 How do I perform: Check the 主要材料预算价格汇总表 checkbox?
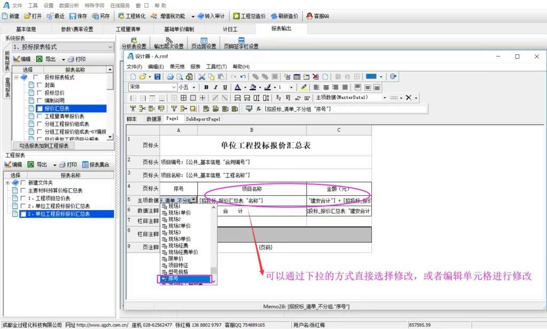pos(23,190)
